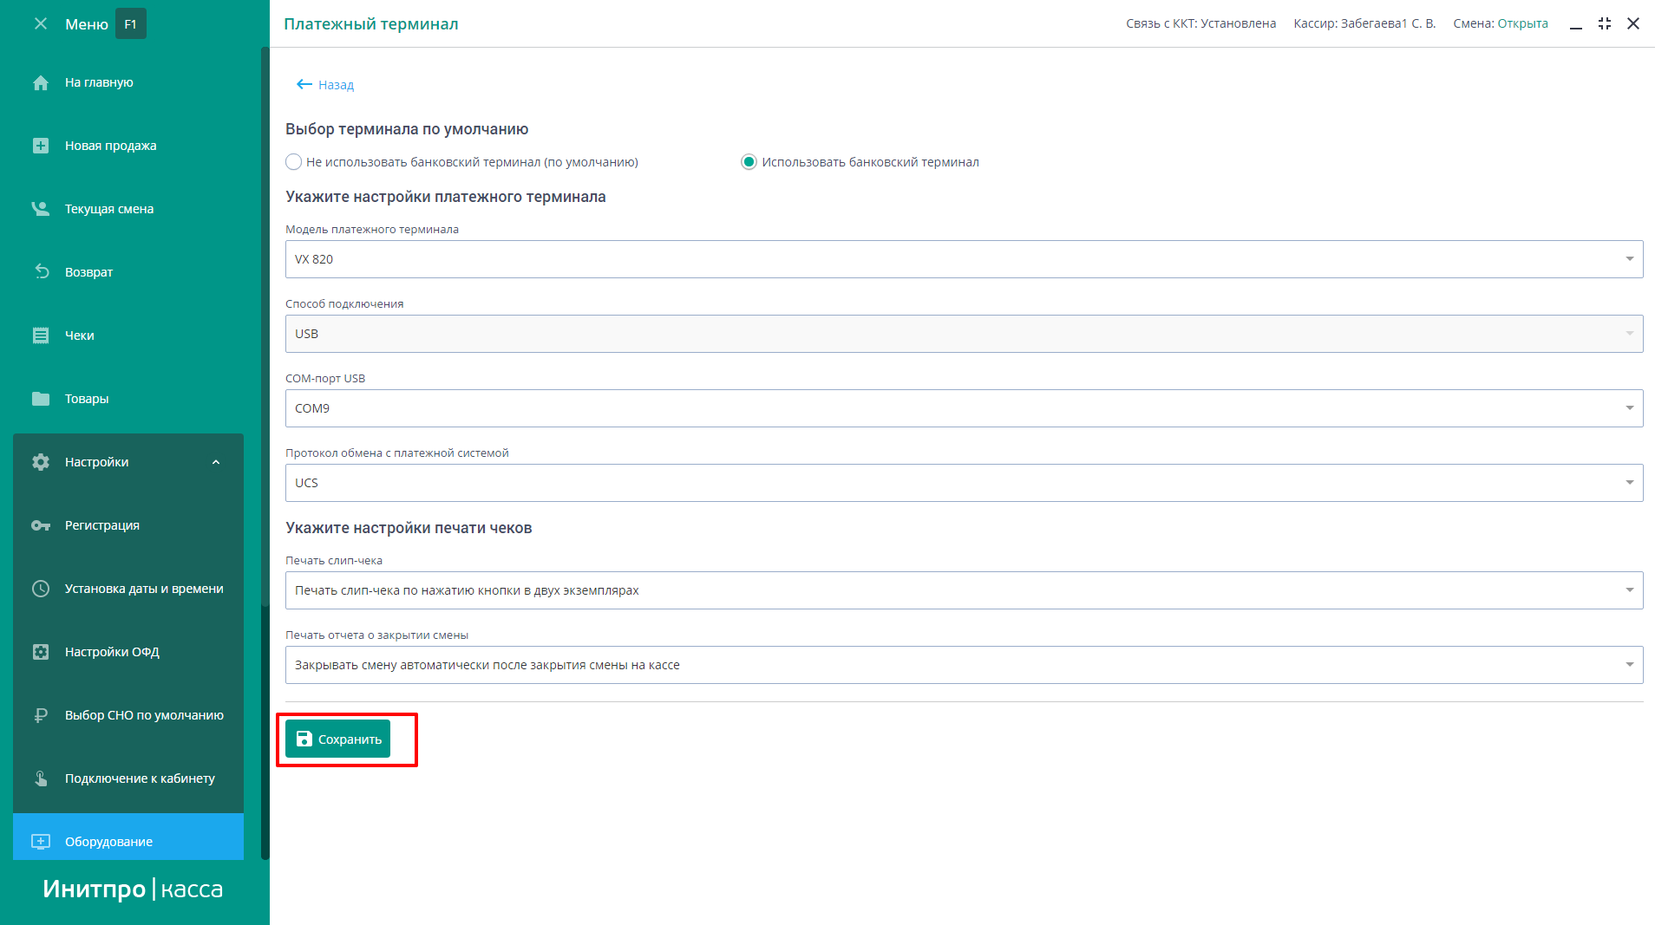
Task: Click the Настройки gear icon
Action: pos(41,462)
